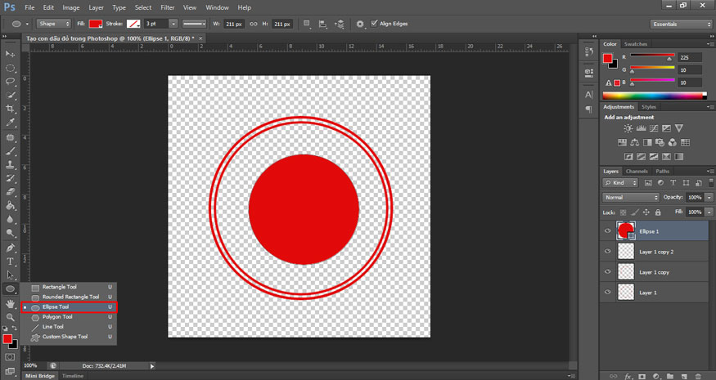
Task: Create a new group with folder icon
Action: point(670,377)
